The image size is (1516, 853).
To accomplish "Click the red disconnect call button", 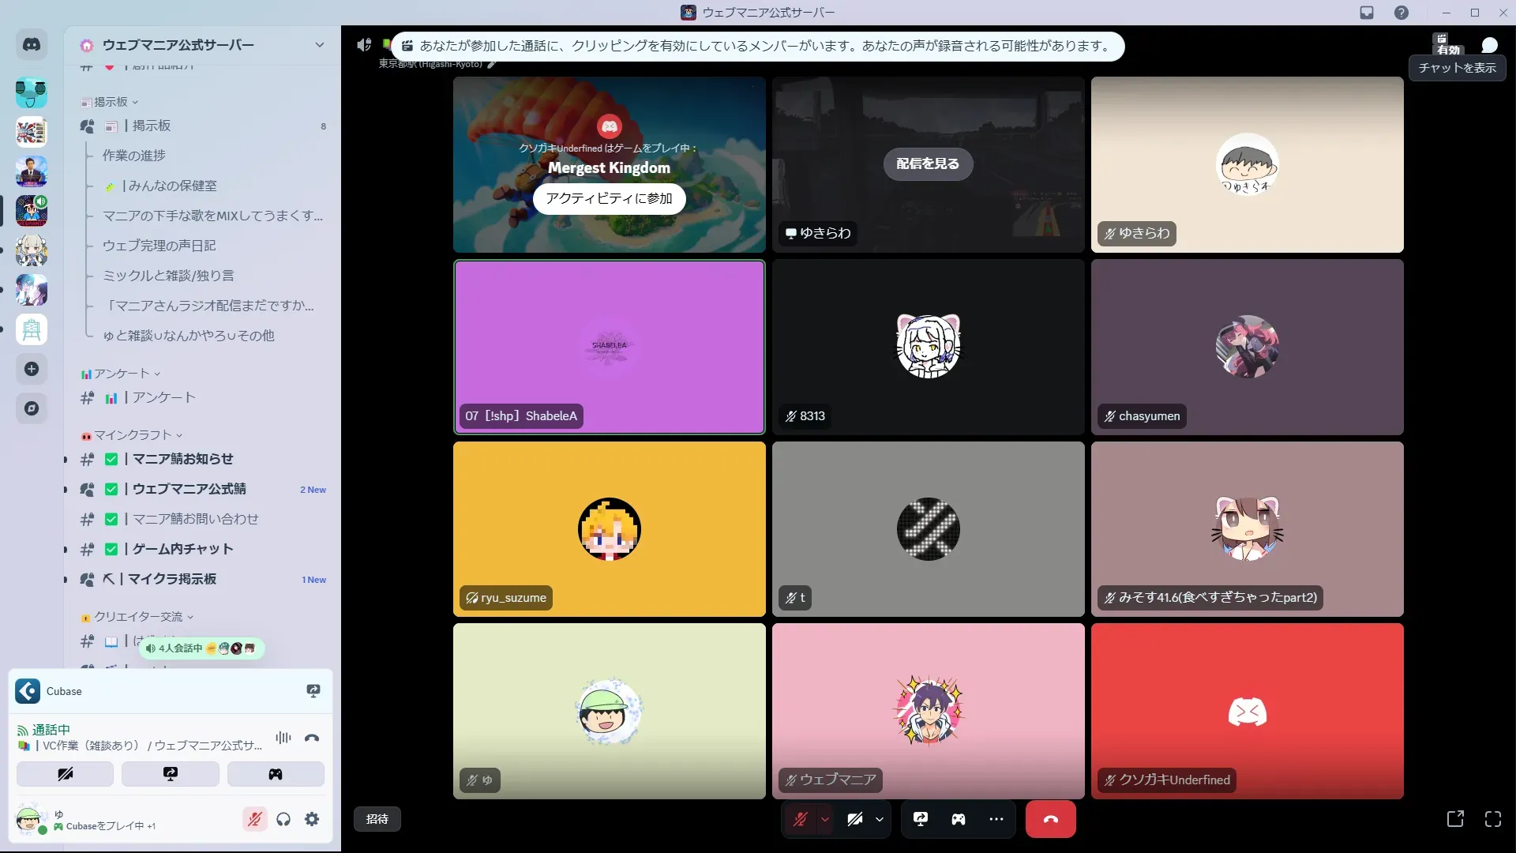I will pos(1050,819).
